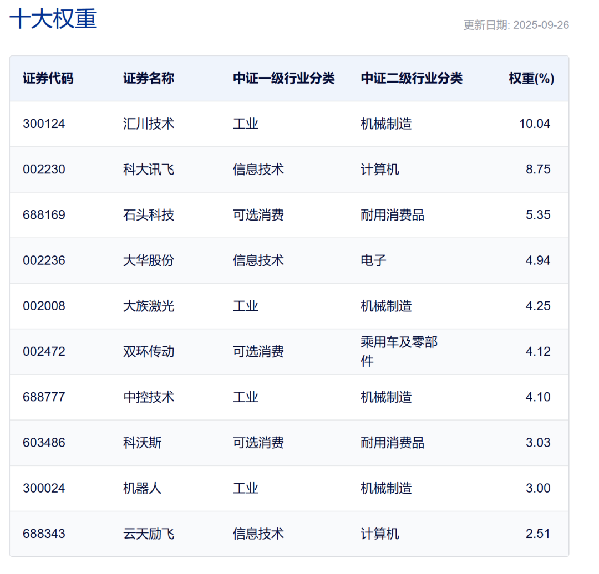Click 机械制造 in the 汇川技术 row
Viewport: 599px width, 574px height.
tap(386, 124)
